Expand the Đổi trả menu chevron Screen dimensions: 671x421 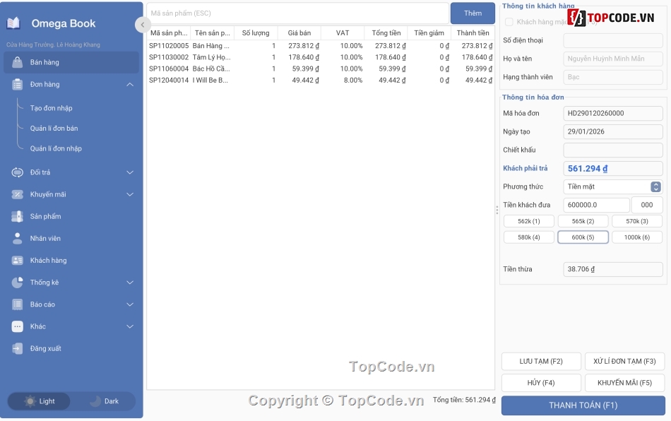pyautogui.click(x=130, y=172)
